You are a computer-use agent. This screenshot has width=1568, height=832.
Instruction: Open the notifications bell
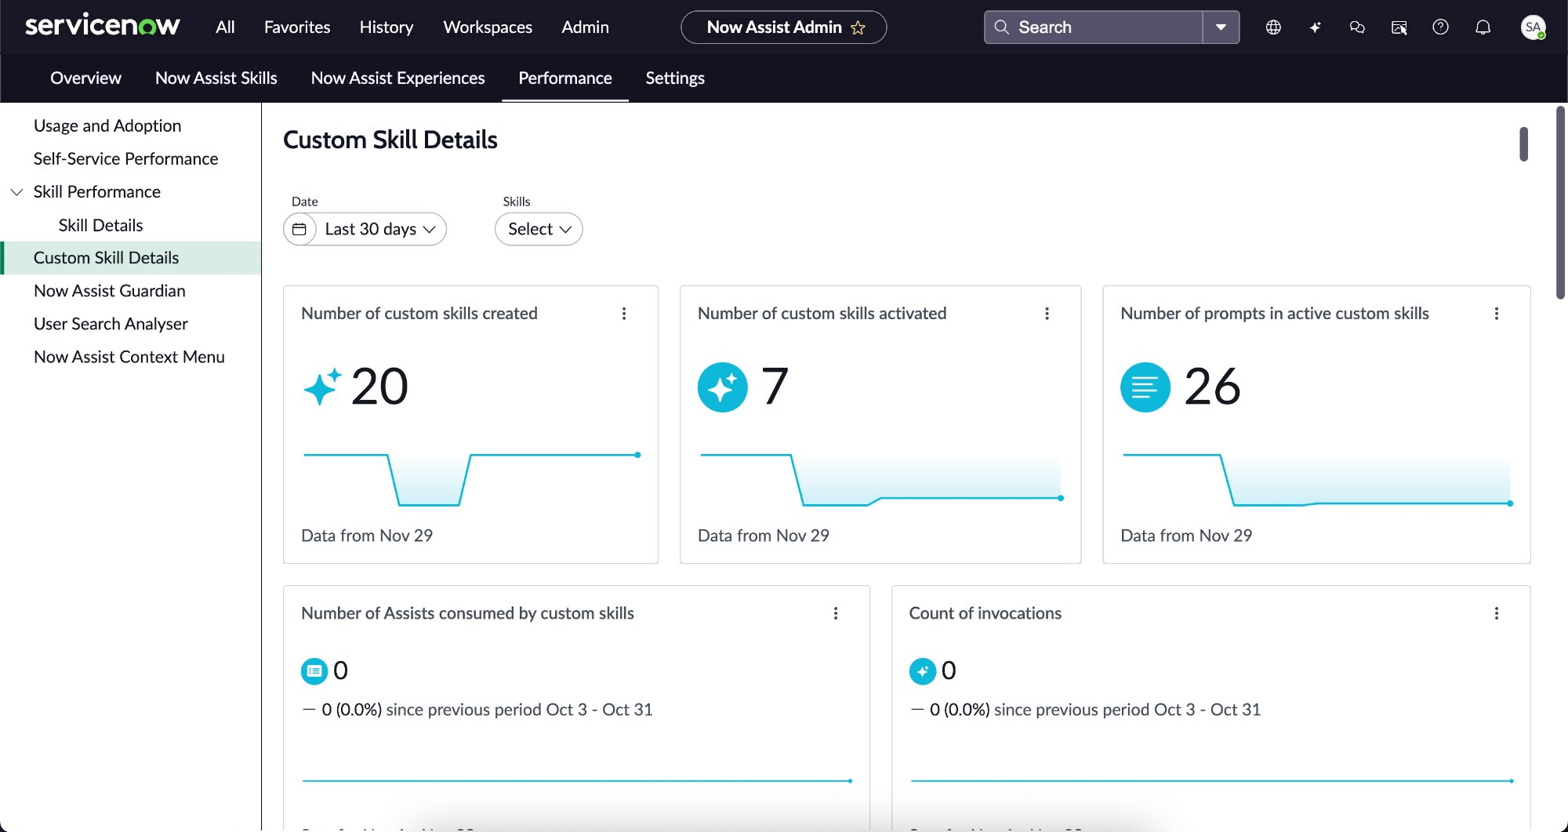[1483, 27]
